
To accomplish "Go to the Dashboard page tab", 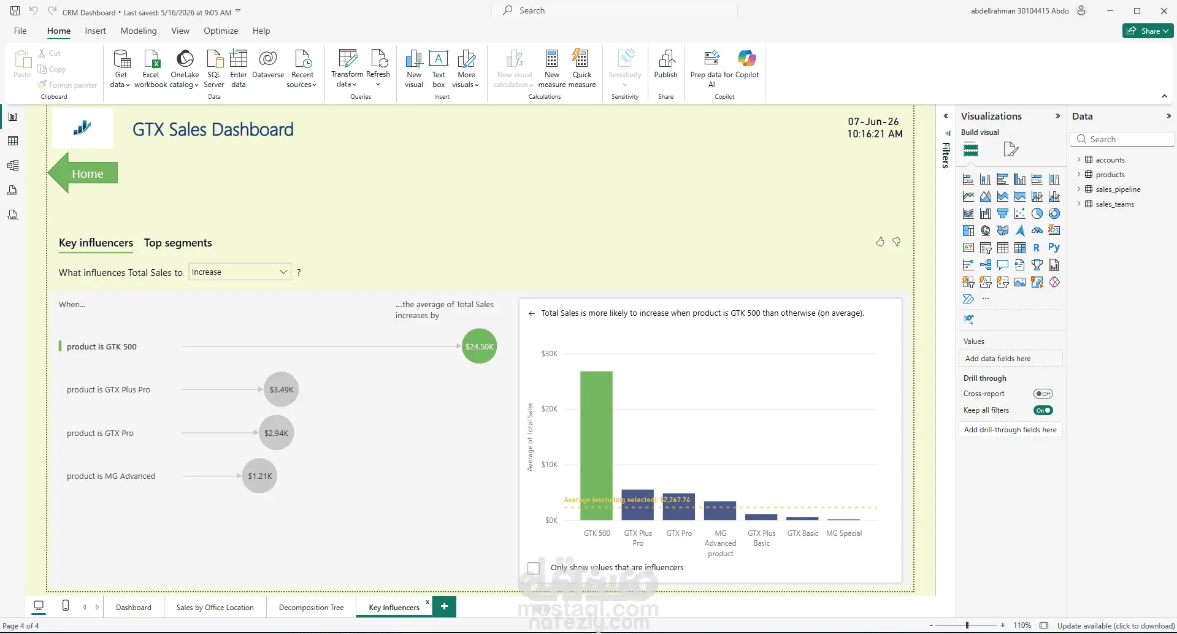I will coord(134,608).
